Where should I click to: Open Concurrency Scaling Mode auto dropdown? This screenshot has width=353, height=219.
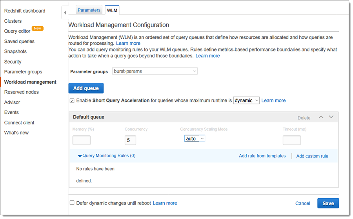tap(195, 139)
